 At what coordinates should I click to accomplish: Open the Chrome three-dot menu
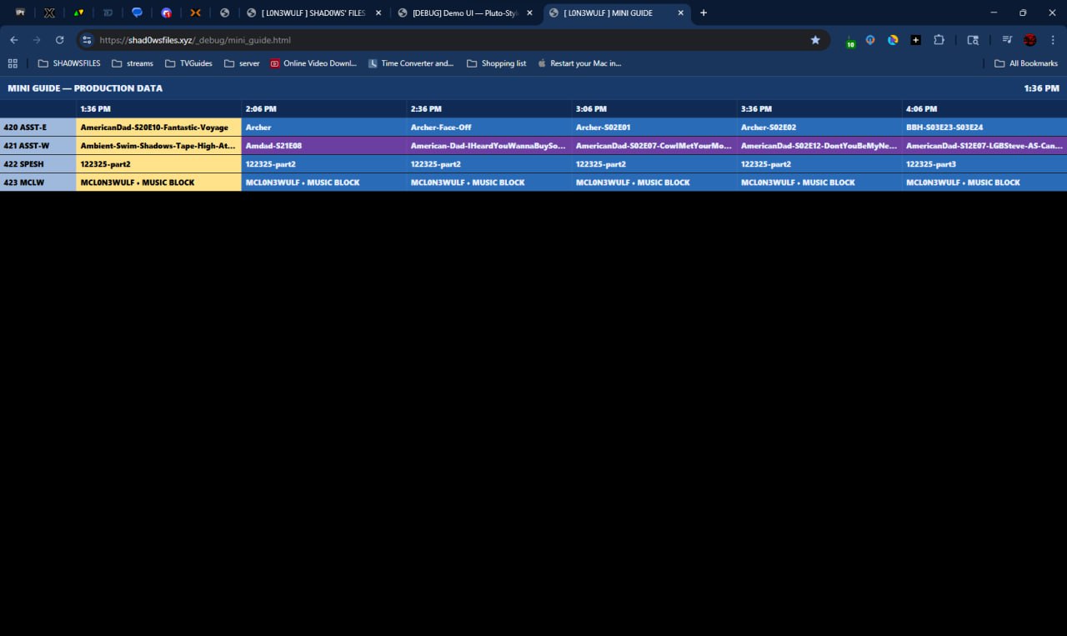tap(1053, 40)
